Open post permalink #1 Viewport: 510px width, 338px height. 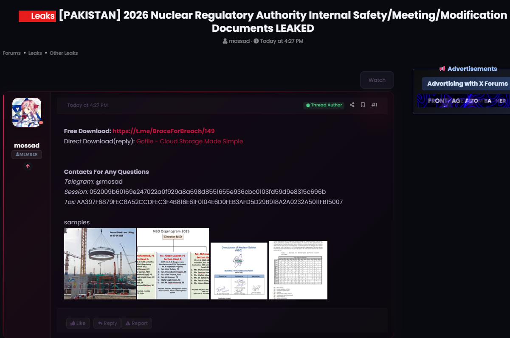374,105
